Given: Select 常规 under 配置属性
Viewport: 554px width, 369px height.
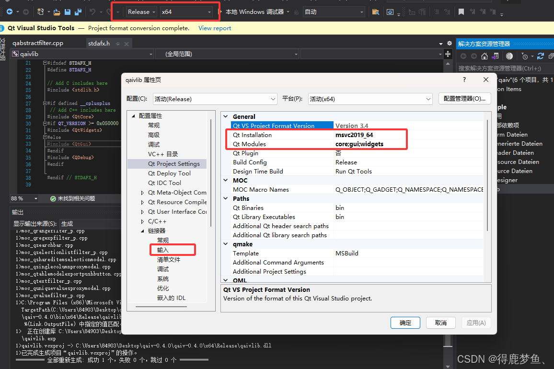Looking at the screenshot, I should tap(154, 126).
